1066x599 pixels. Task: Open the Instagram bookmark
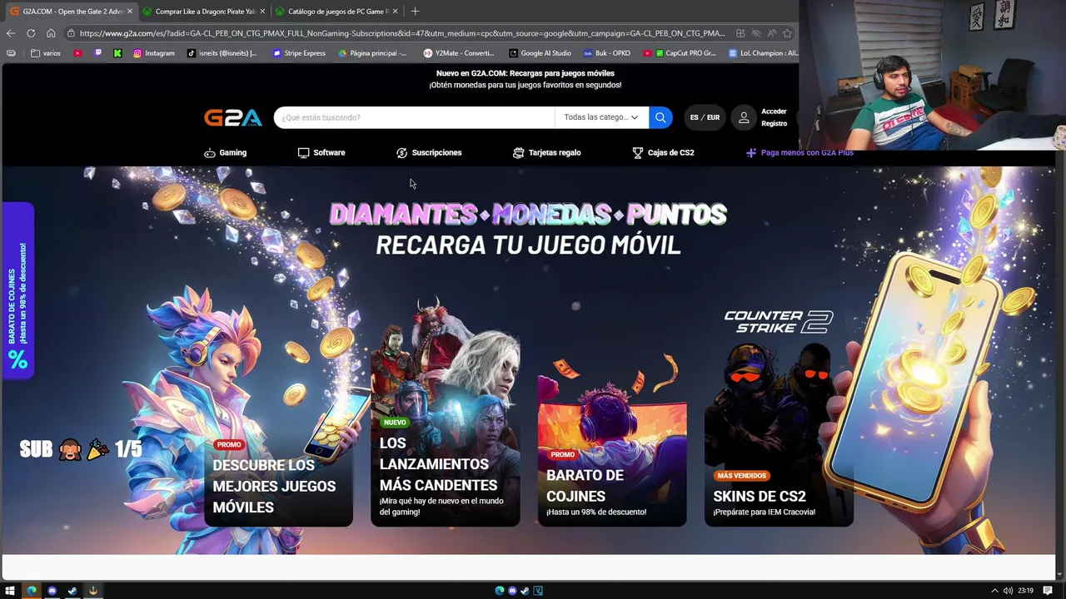click(154, 53)
